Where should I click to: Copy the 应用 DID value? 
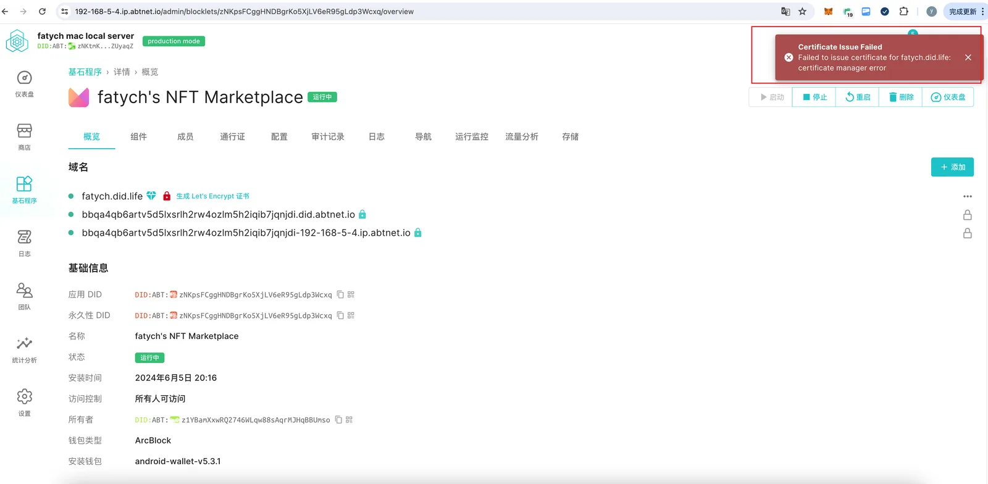point(340,294)
